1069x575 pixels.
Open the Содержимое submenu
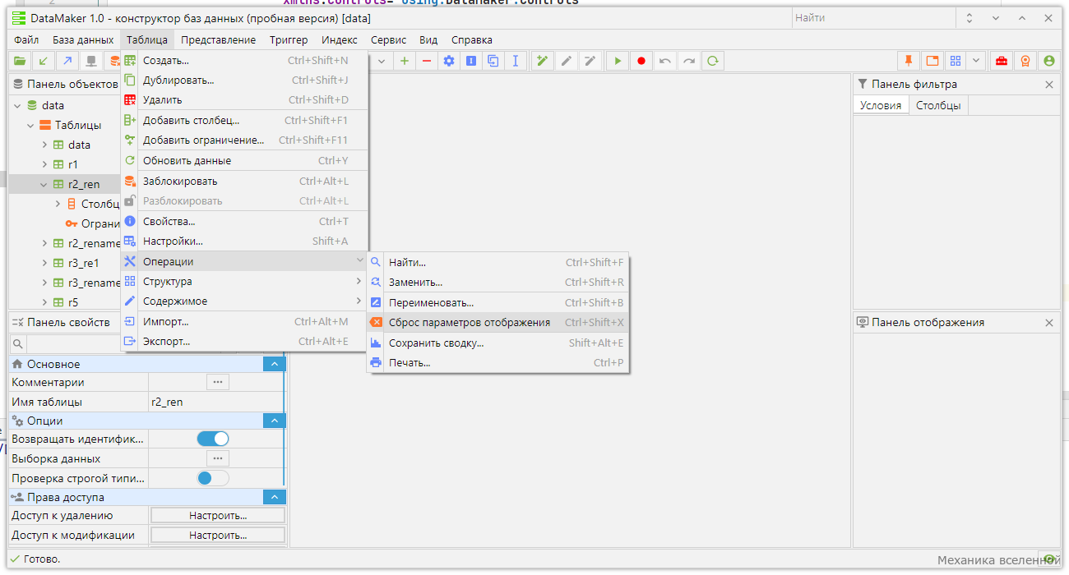click(x=244, y=301)
